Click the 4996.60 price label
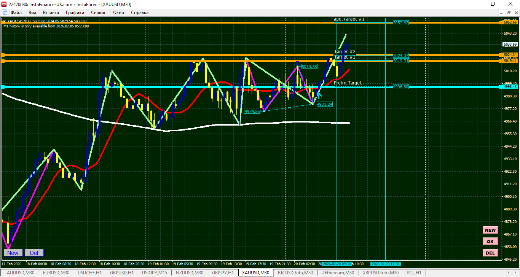The height and width of the screenshot is (277, 520). (x=400, y=87)
